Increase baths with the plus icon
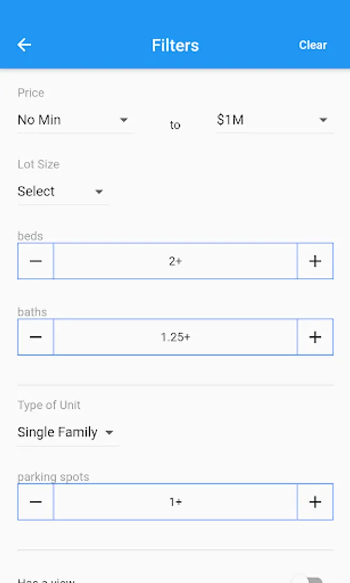Image resolution: width=350 pixels, height=583 pixels. 315,337
